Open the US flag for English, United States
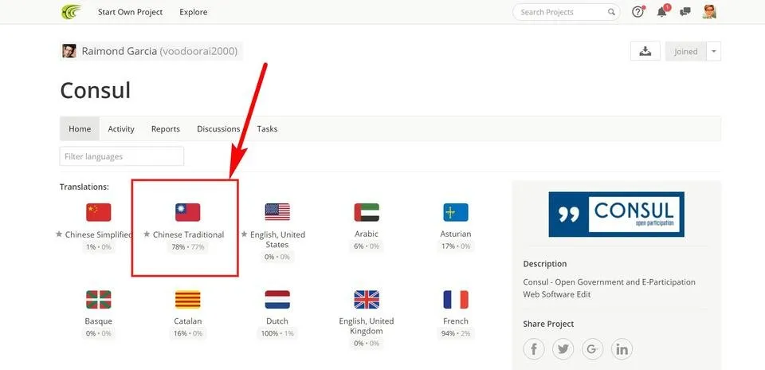The height and width of the screenshot is (370, 765). (x=277, y=212)
